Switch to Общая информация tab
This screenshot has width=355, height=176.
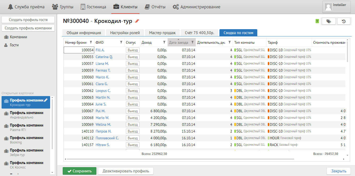84,33
